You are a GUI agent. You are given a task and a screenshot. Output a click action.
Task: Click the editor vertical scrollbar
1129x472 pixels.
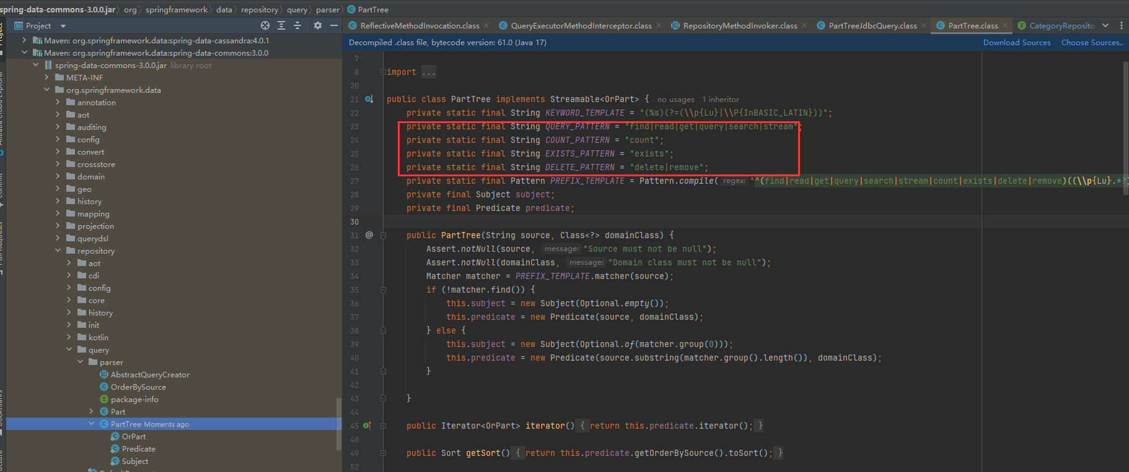(1126, 130)
